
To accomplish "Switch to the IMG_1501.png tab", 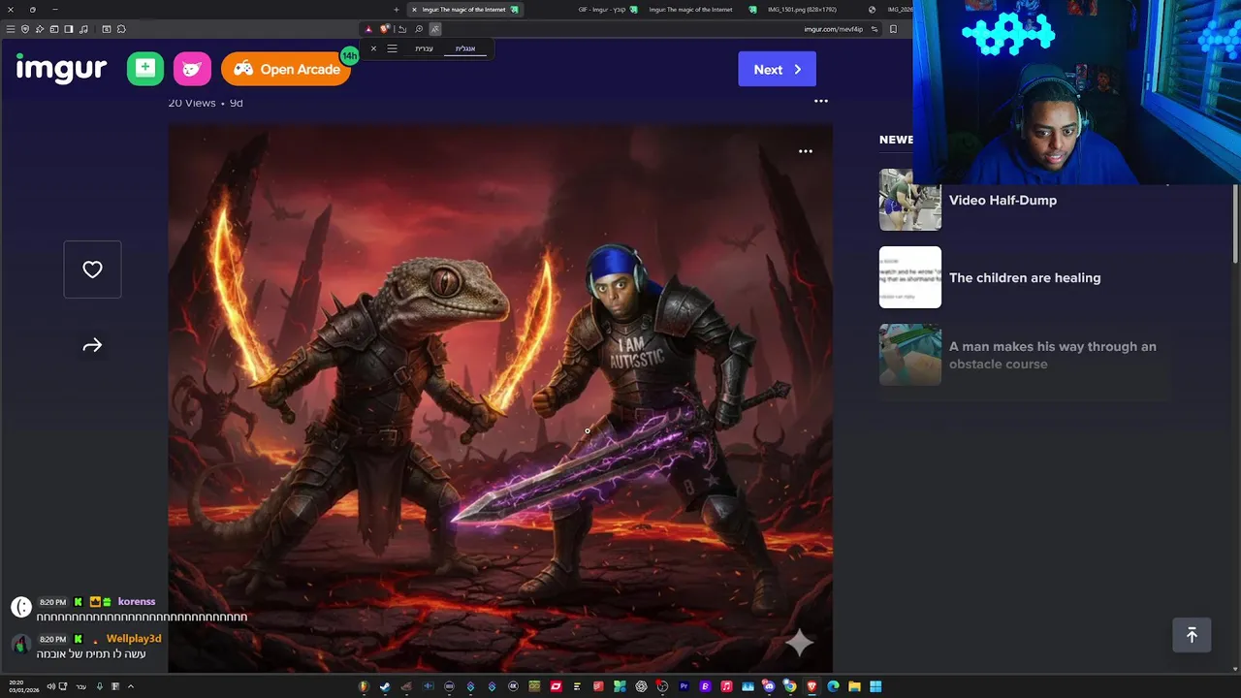I will [x=802, y=10].
